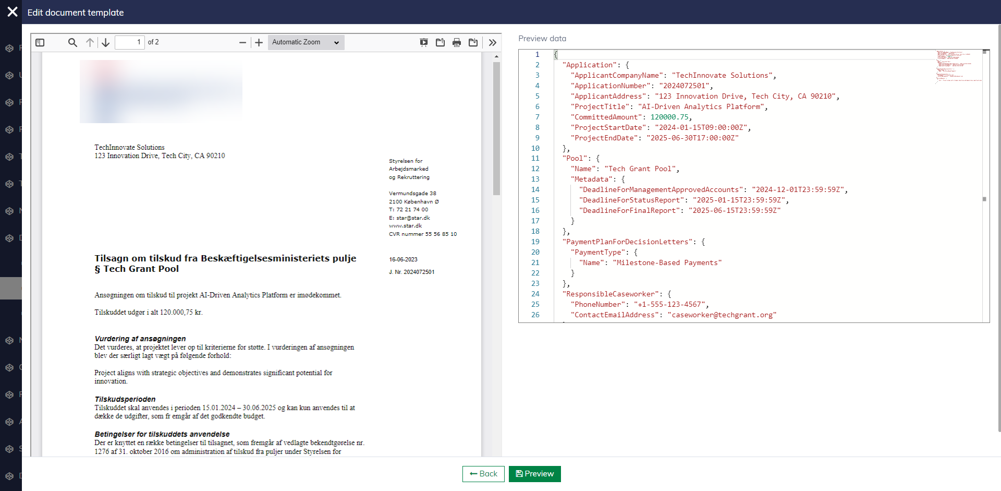
Task: Go to next PDF page
Action: coord(106,42)
